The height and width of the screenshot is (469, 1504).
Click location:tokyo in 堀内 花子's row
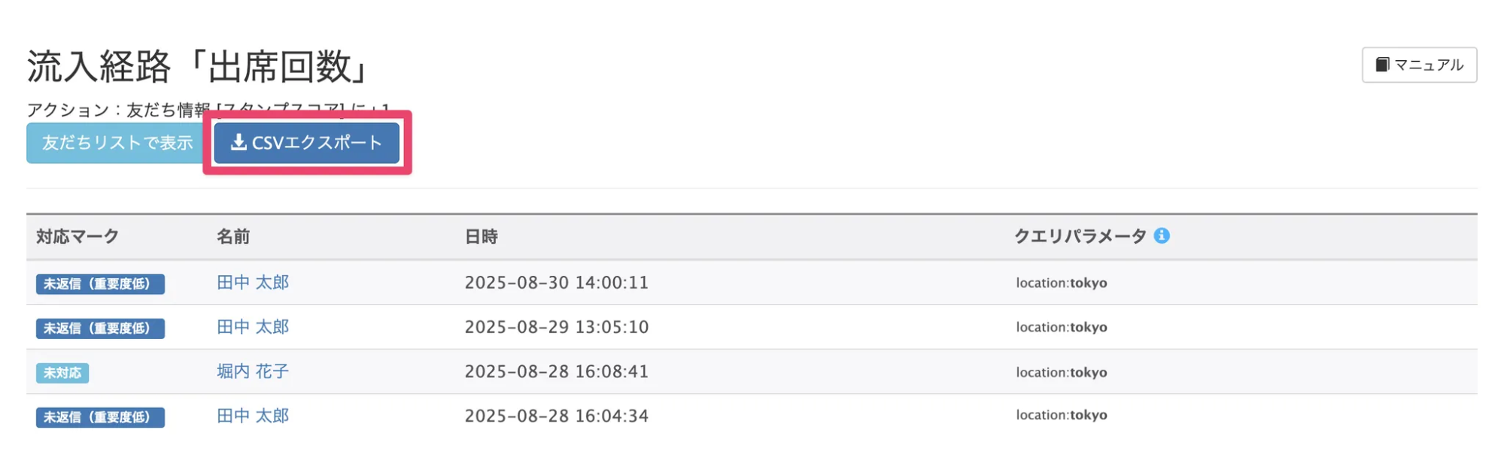pyautogui.click(x=1061, y=372)
